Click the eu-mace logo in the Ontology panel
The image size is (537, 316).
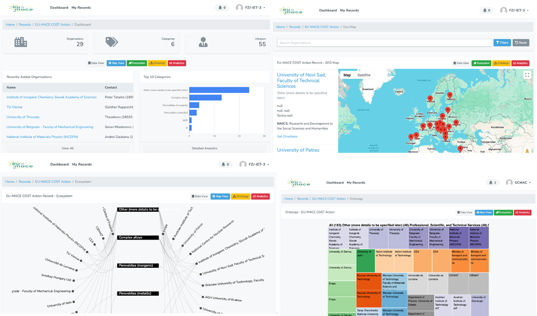pos(299,183)
